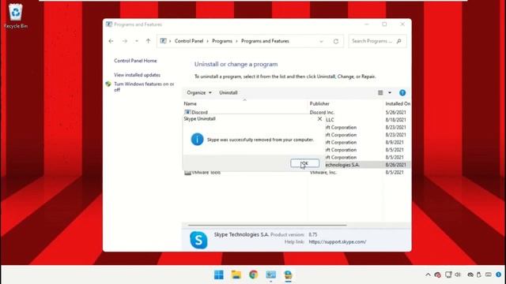The height and width of the screenshot is (284, 506).
Task: Open the Windows Start button
Action: (x=219, y=275)
